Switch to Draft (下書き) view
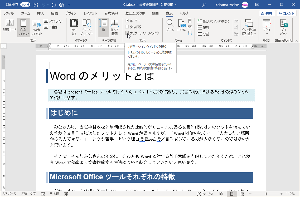 coord(51,27)
